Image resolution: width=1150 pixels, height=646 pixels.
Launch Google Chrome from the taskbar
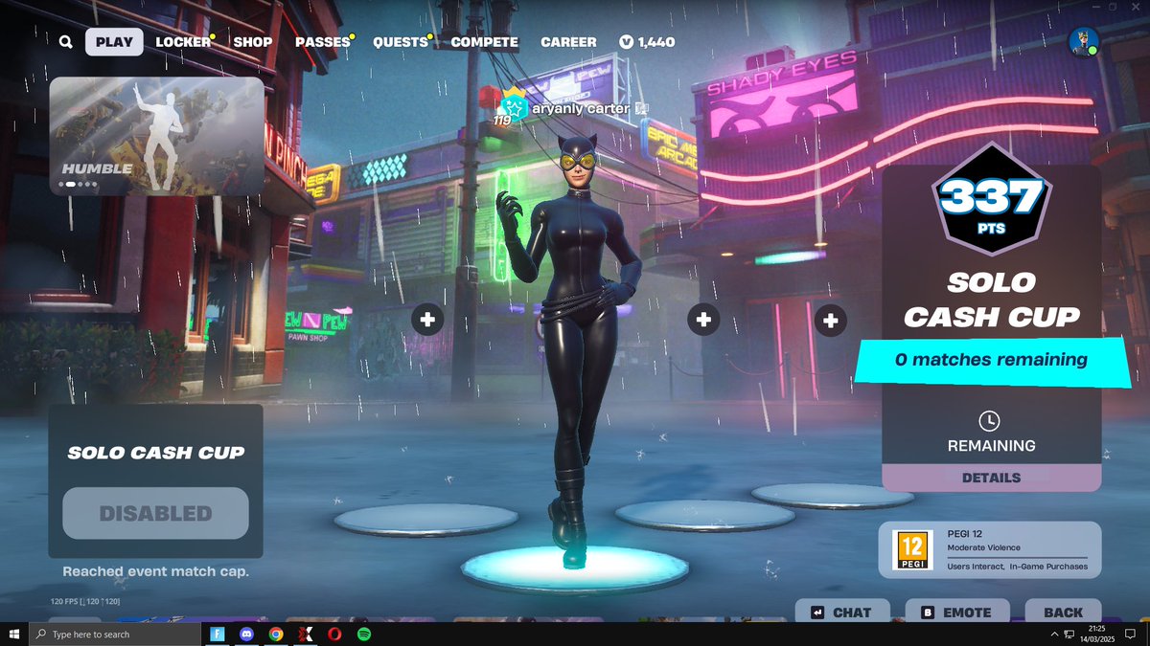[276, 634]
